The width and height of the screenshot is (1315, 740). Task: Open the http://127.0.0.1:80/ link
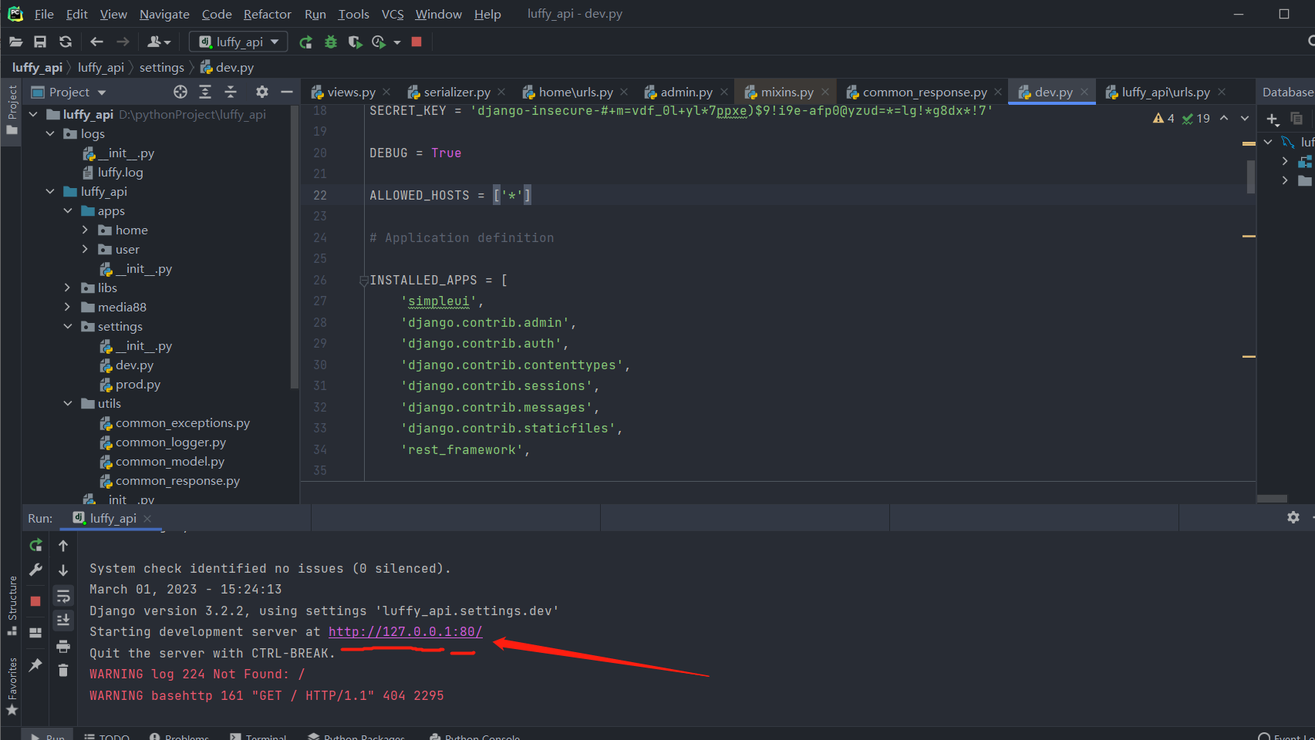click(x=406, y=632)
